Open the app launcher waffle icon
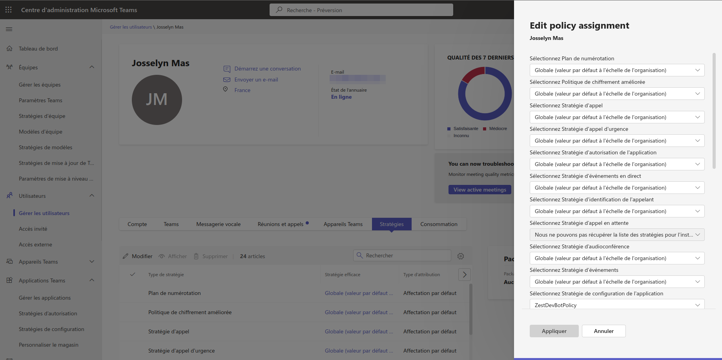 coord(8,10)
